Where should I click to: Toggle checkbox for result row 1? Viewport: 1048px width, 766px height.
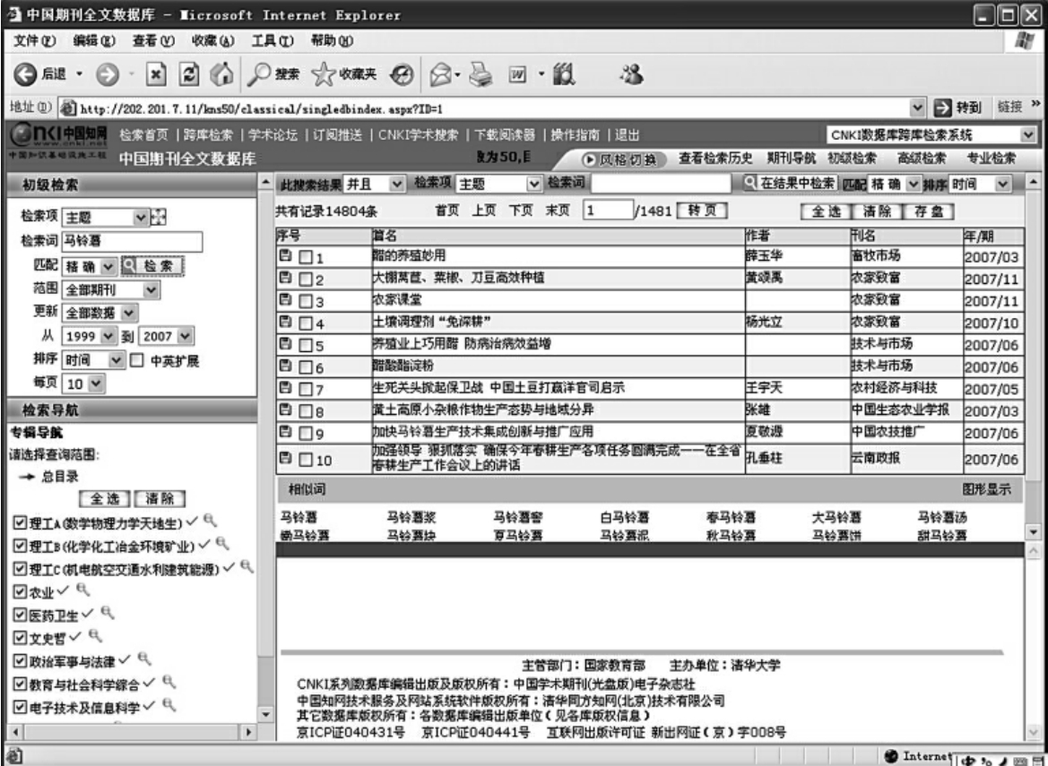306,257
